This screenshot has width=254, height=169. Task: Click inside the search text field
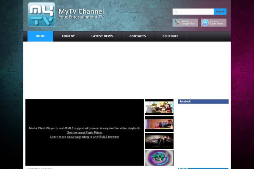(x=193, y=12)
